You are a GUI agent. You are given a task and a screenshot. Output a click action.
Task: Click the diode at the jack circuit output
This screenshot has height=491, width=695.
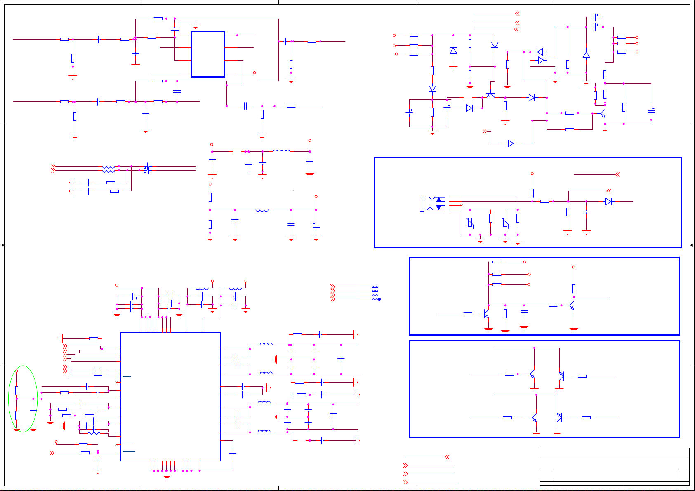coord(608,202)
